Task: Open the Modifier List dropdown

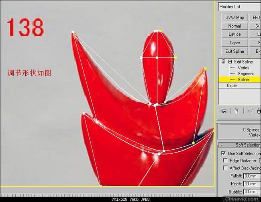Action: pos(239,7)
